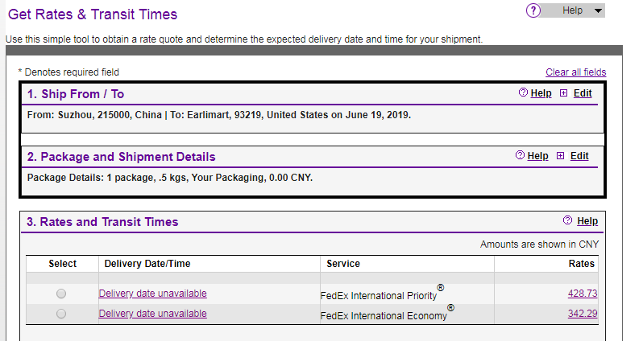Open the top Help dropdown arrow
Viewport: 643px width, 341px height.
click(597, 10)
